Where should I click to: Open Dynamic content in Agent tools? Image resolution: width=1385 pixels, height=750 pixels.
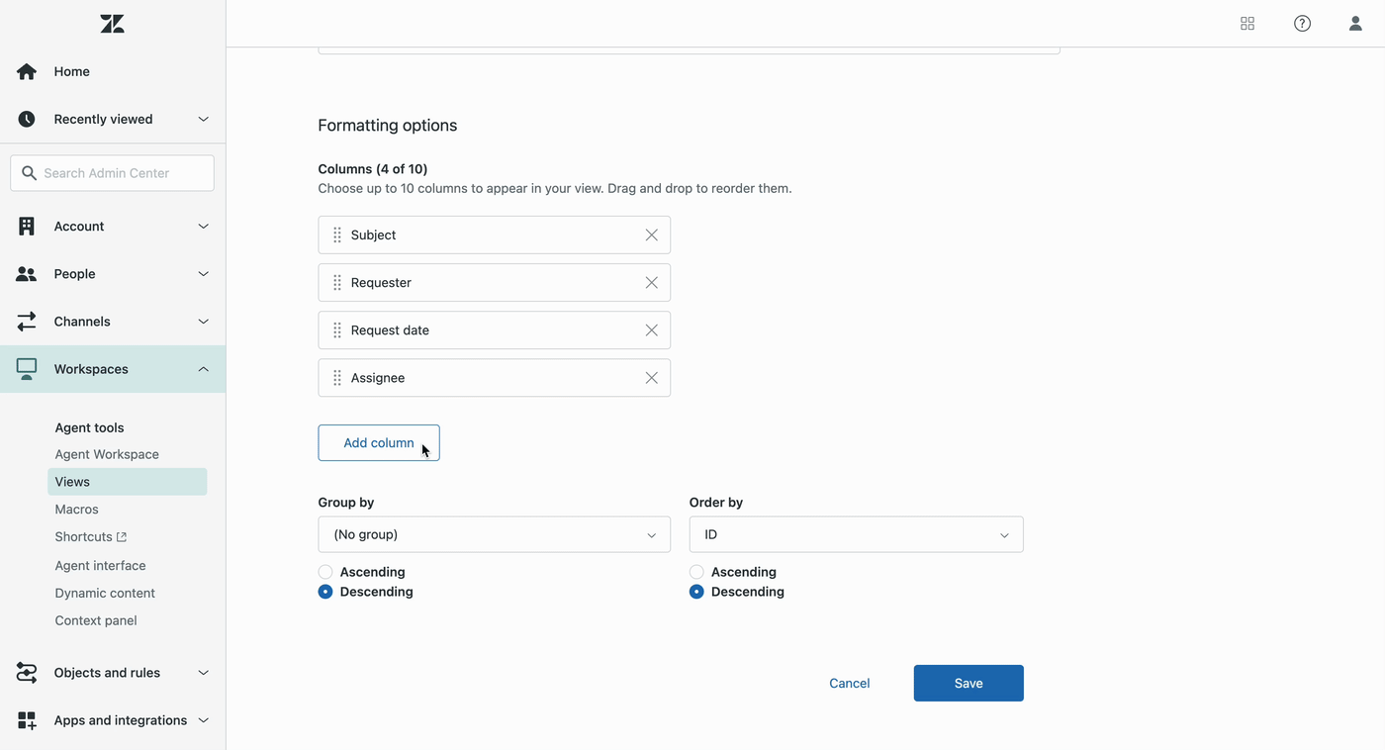click(105, 593)
